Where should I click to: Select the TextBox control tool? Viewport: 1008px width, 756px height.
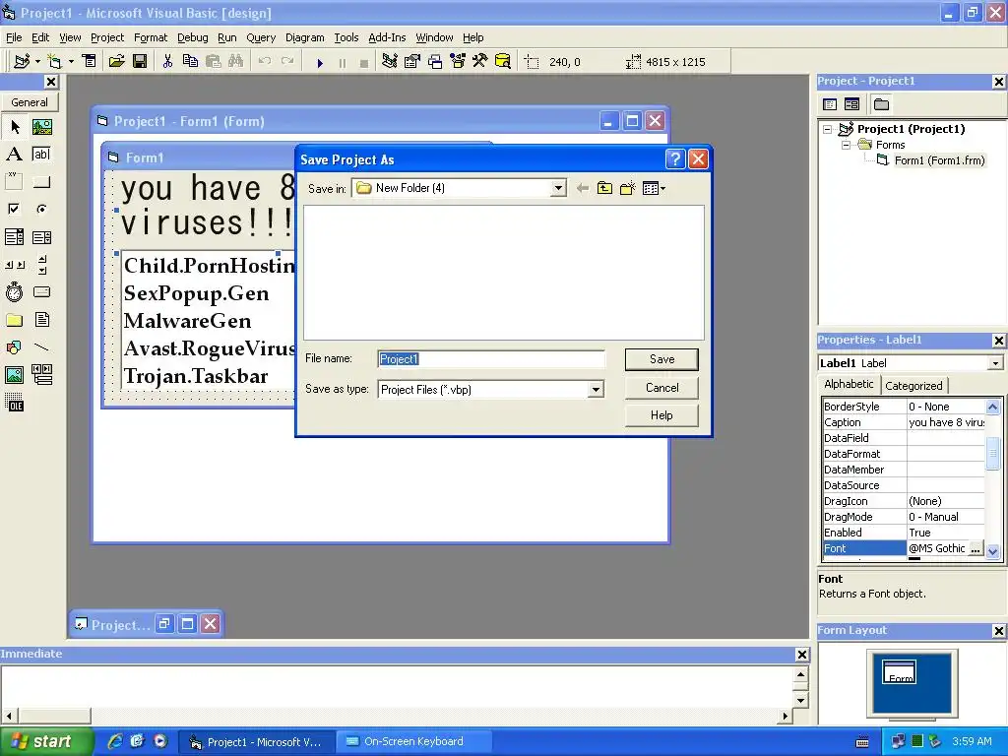pyautogui.click(x=41, y=155)
